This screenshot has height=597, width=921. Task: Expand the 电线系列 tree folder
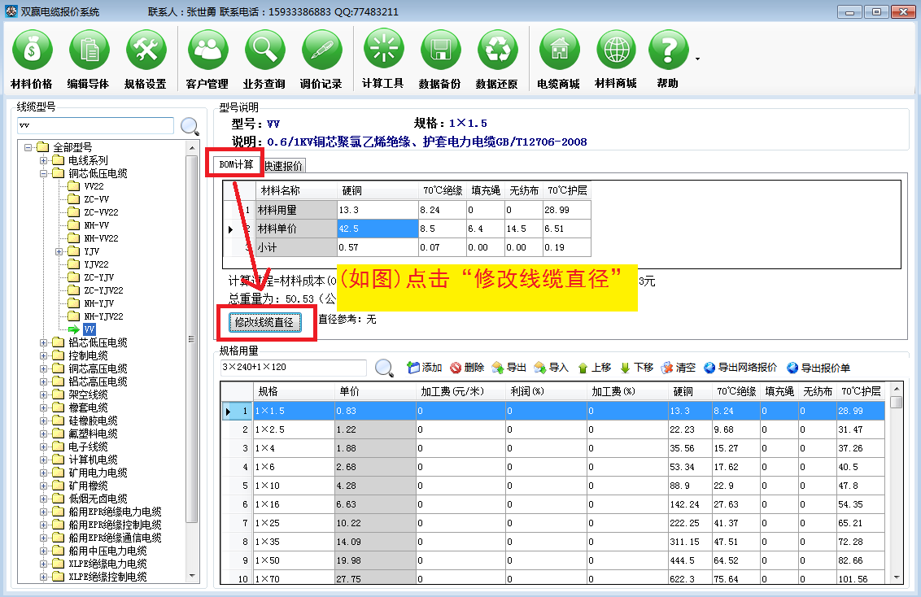(x=44, y=160)
